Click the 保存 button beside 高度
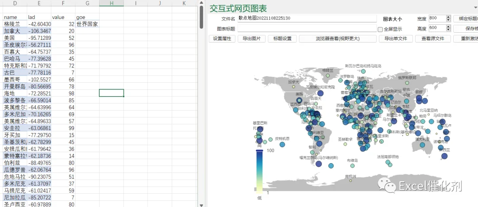This screenshot has width=478, height=207. [x=466, y=29]
